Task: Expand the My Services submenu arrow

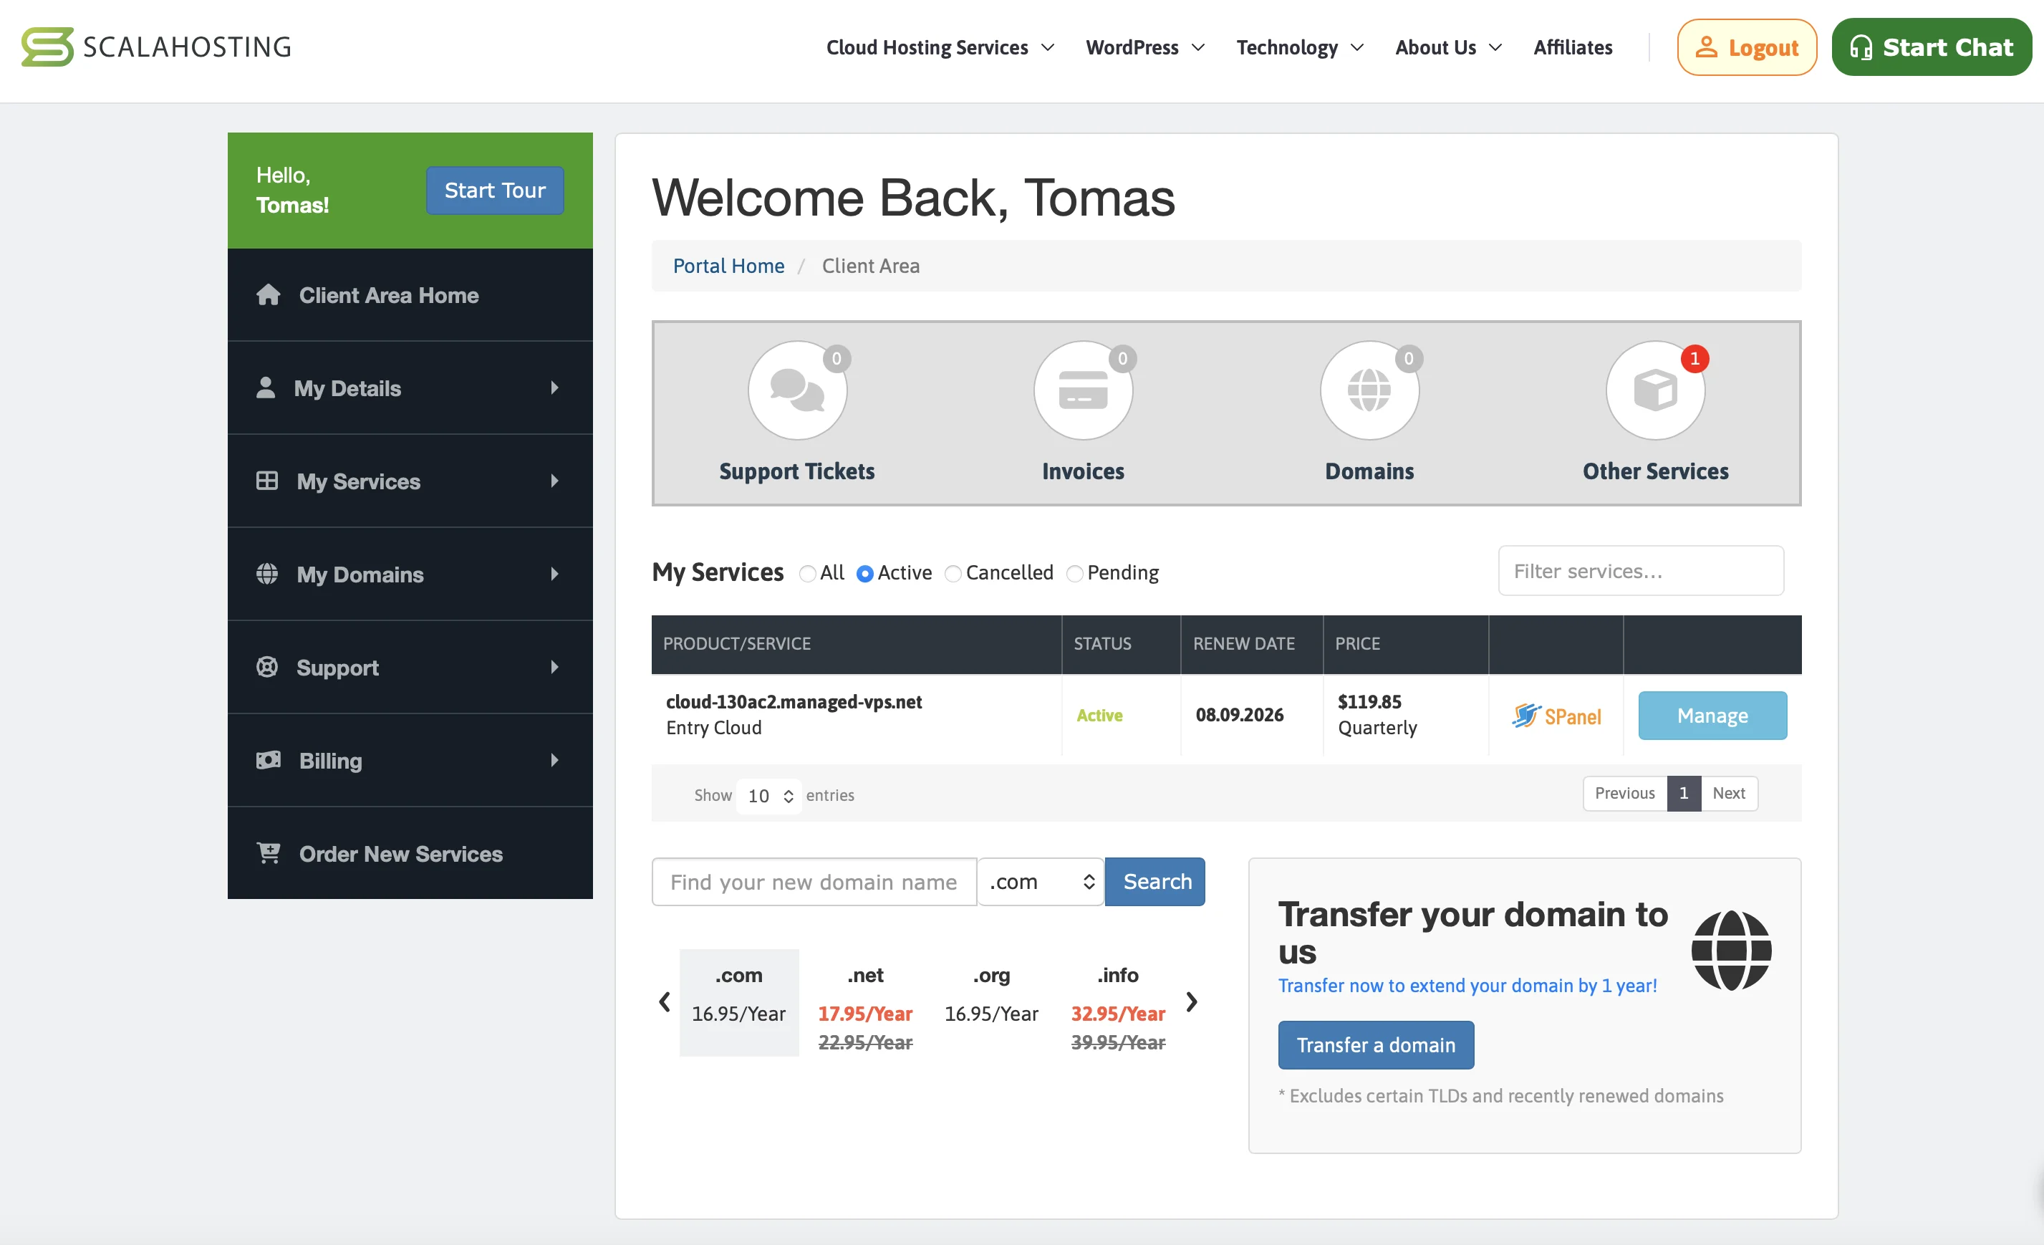Action: [x=554, y=480]
